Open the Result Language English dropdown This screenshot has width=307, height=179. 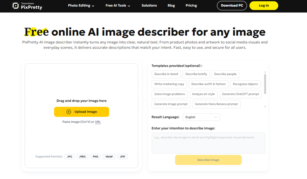pos(201,117)
